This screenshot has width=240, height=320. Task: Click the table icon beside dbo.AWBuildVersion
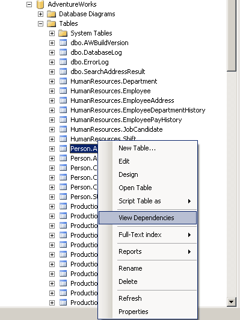(x=63, y=43)
